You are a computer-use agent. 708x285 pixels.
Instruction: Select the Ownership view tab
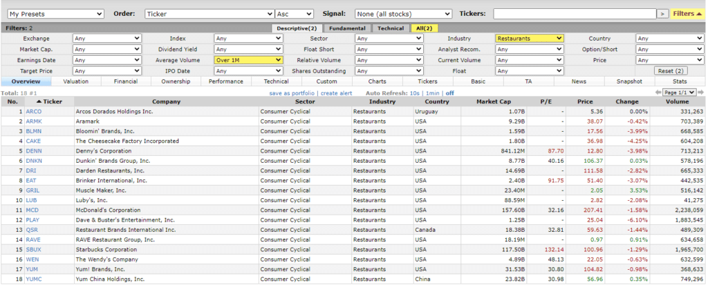point(176,81)
